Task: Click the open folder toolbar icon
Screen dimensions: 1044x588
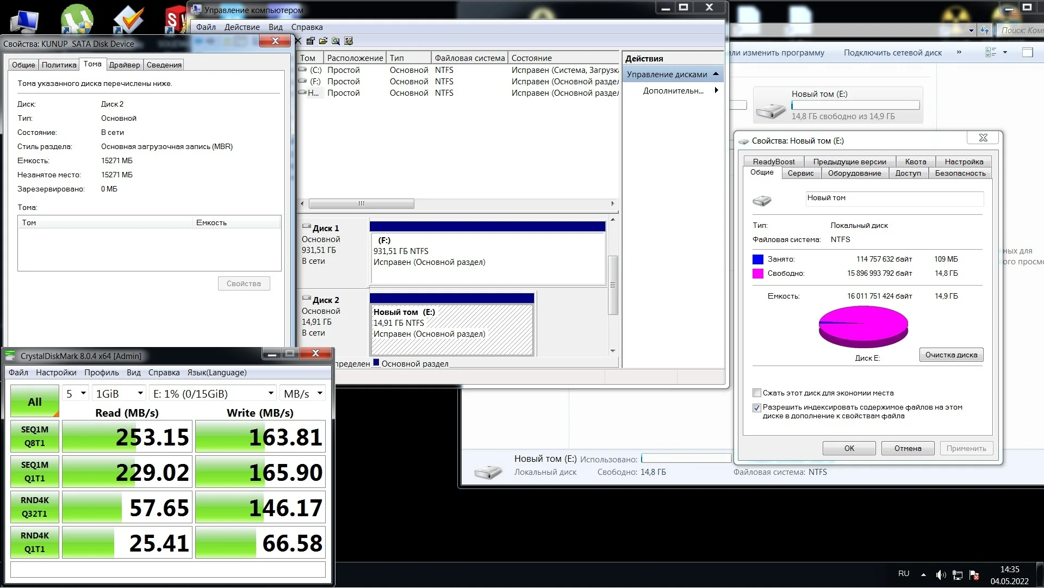Action: coord(323,41)
